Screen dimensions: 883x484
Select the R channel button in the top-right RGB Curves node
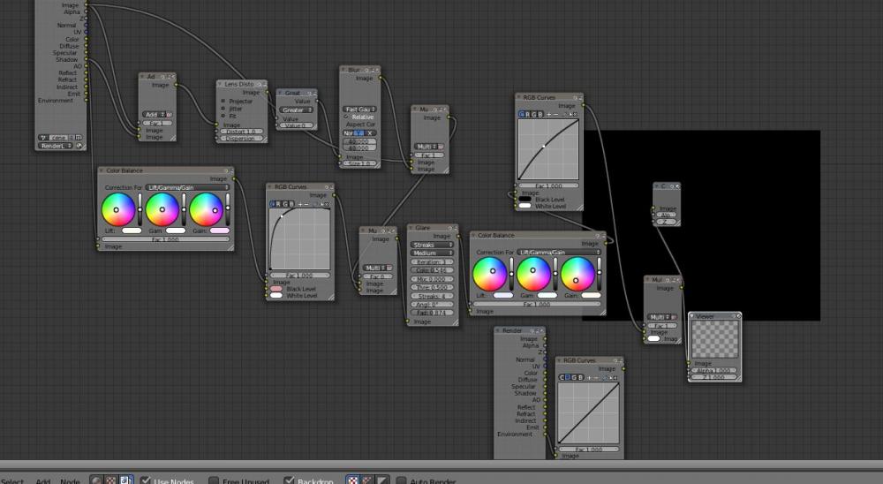[x=530, y=114]
